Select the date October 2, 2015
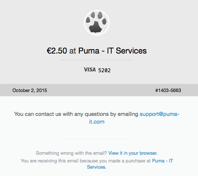Screen dimensions: 198x176 (30, 90)
